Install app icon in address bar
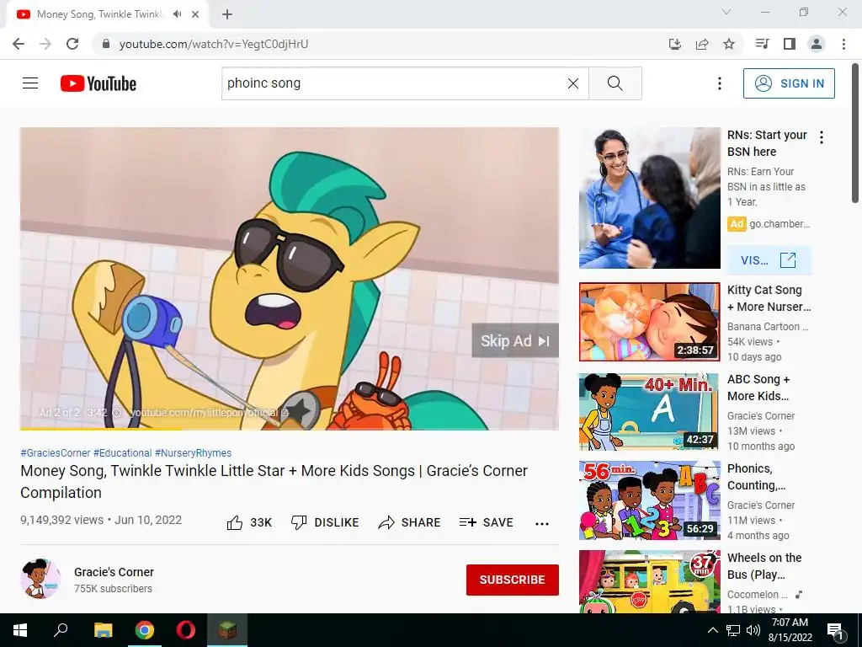The image size is (862, 647). [675, 44]
